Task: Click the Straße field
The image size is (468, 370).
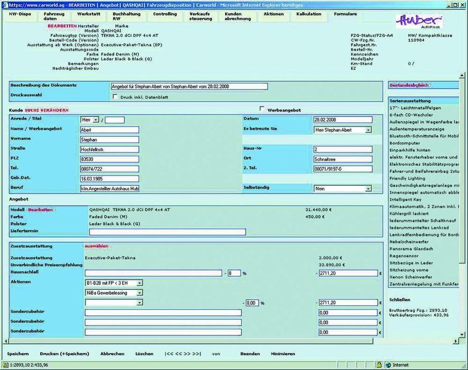Action: (110, 149)
